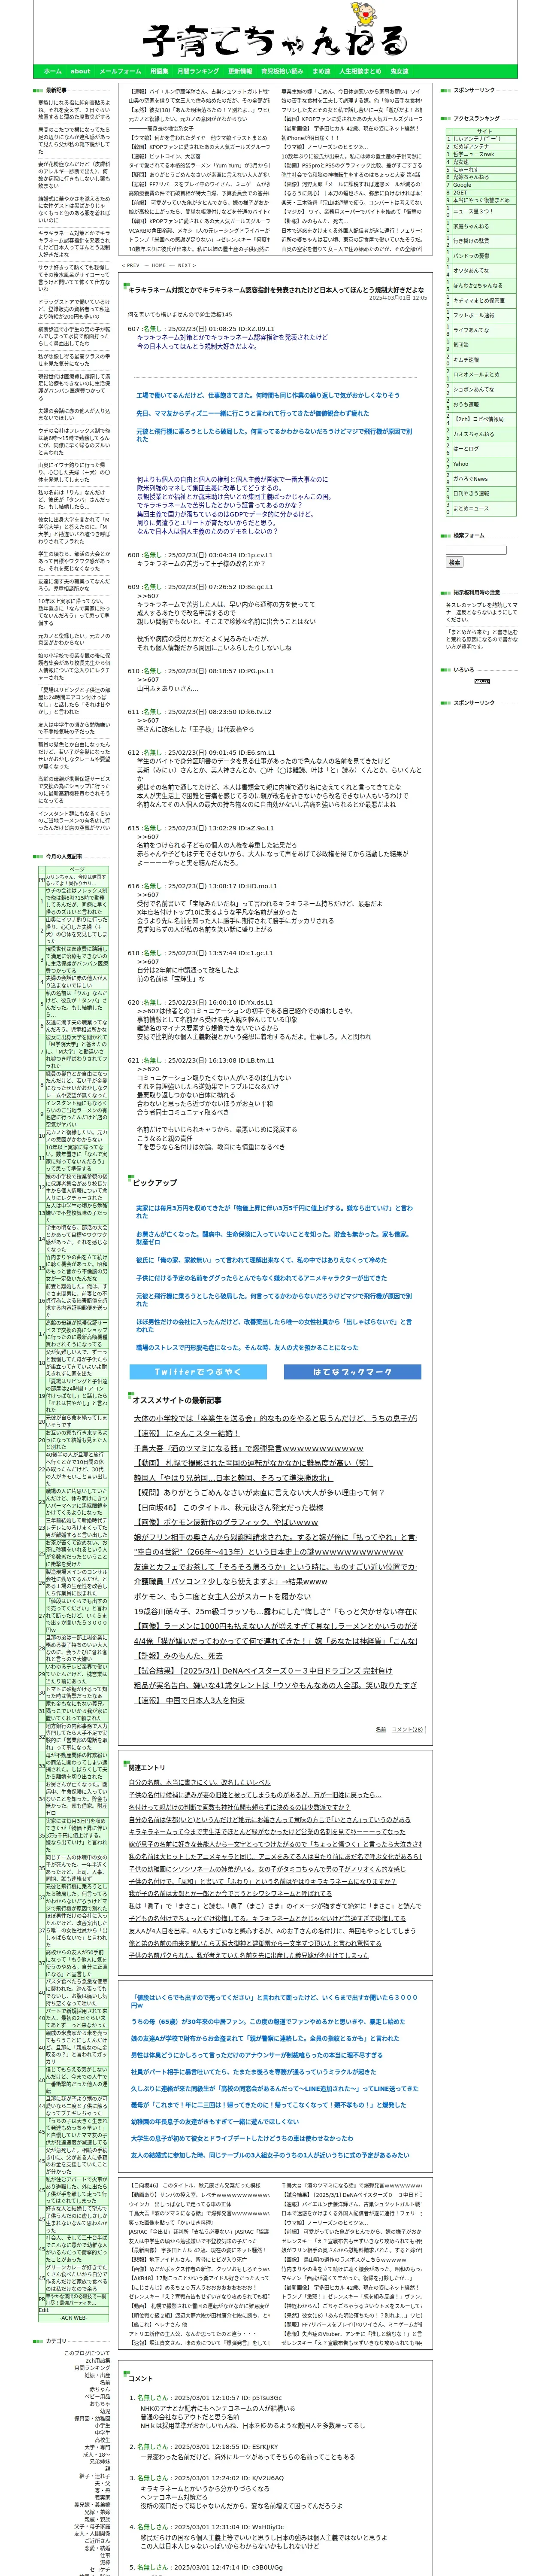Image resolution: width=551 pixels, height=2576 pixels.
Task: Click the フットボール速報 sidebar link
Action: [474, 315]
